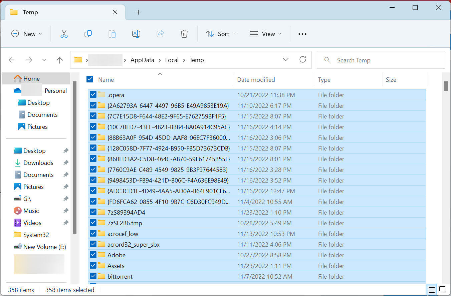This screenshot has height=296, width=451.
Task: Open a new File Explorer tab
Action: tap(138, 12)
